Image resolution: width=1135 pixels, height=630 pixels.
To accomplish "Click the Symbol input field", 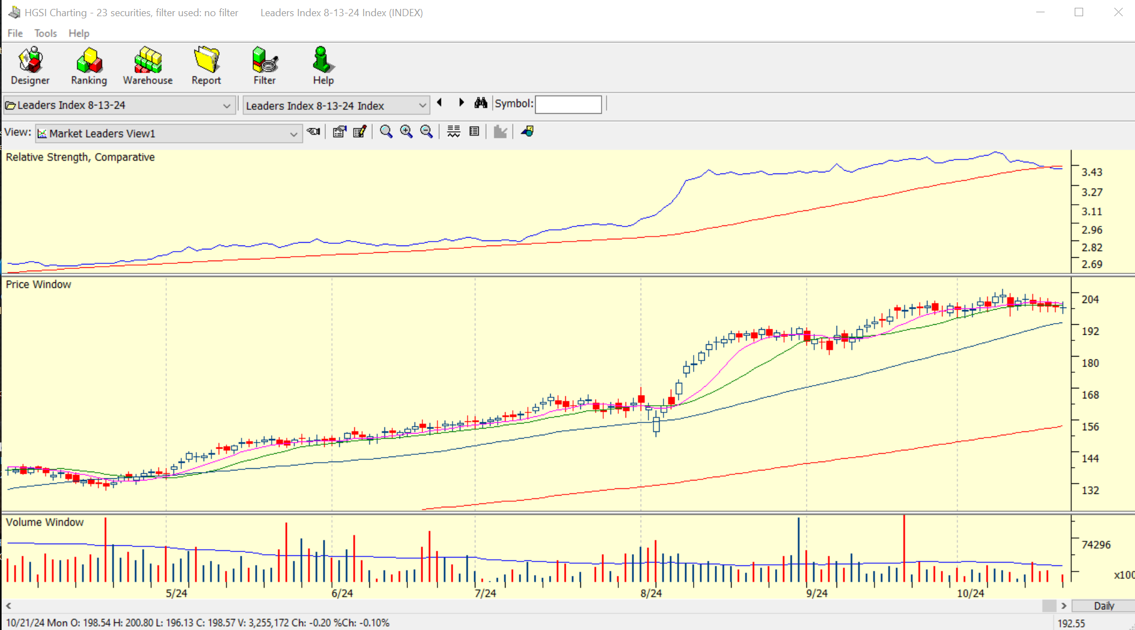I will pos(568,104).
